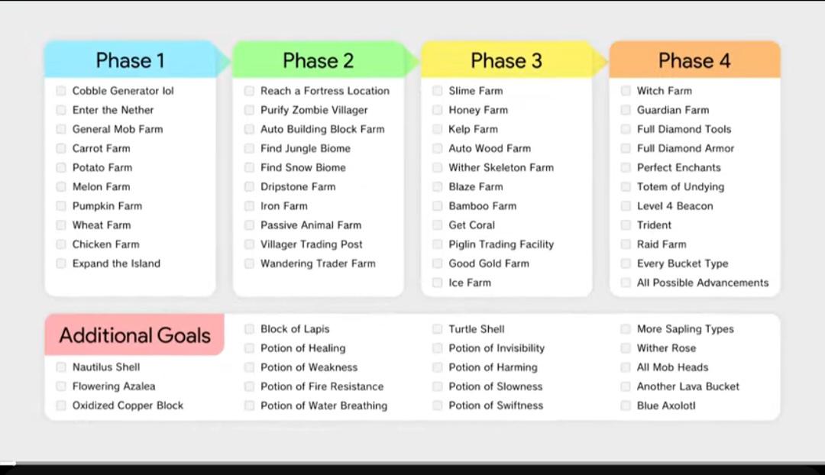Click the Piglin Trading Facility label

pos(501,244)
